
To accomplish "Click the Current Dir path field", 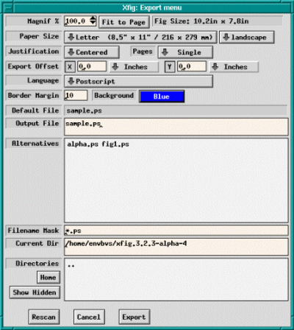I will [176, 247].
